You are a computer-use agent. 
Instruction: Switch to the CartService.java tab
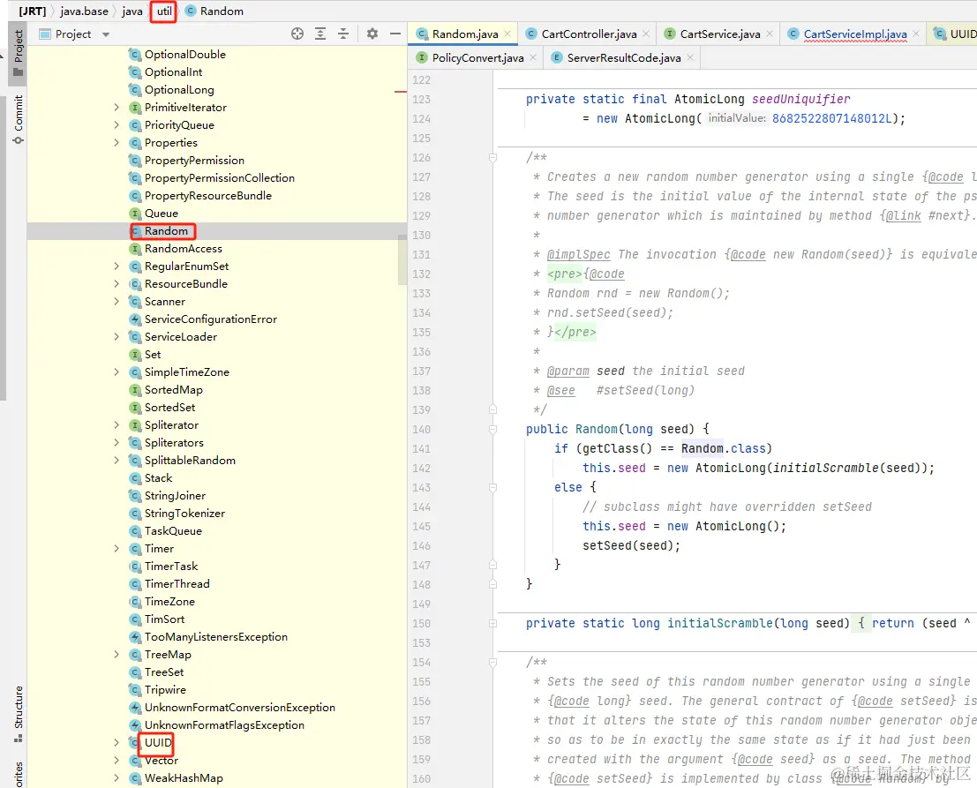coord(719,34)
